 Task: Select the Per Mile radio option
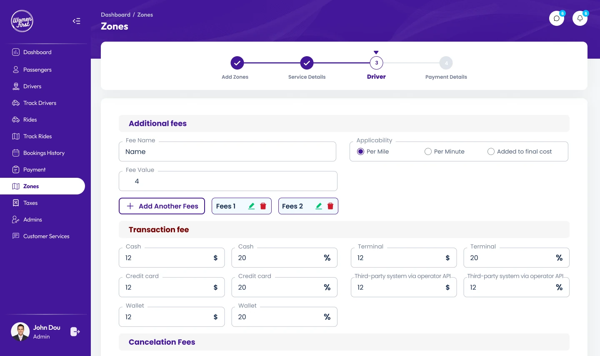pos(360,152)
